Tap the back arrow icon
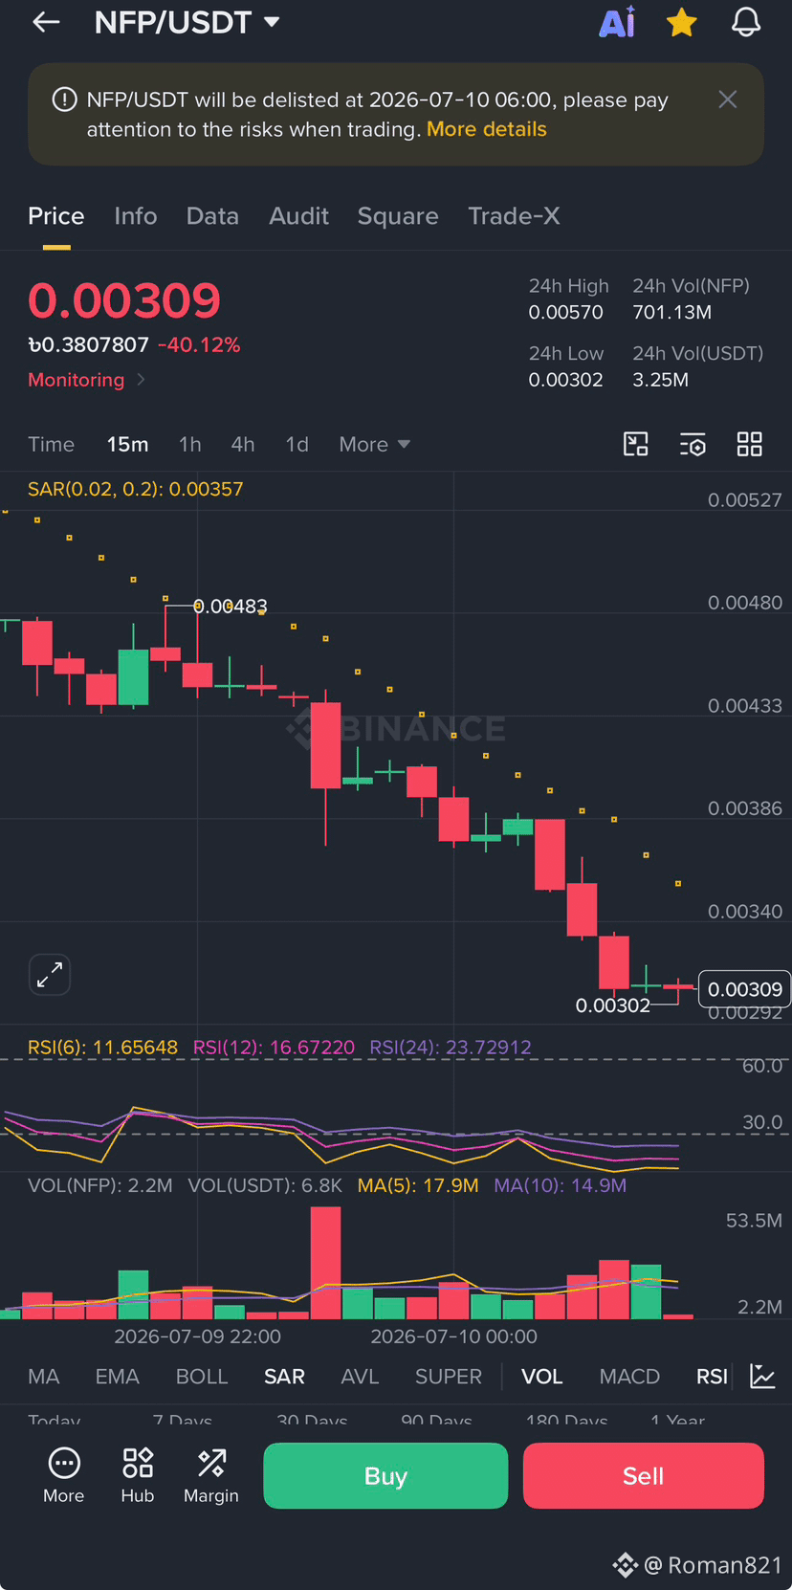Viewport: 792px width, 1590px height. point(46,22)
